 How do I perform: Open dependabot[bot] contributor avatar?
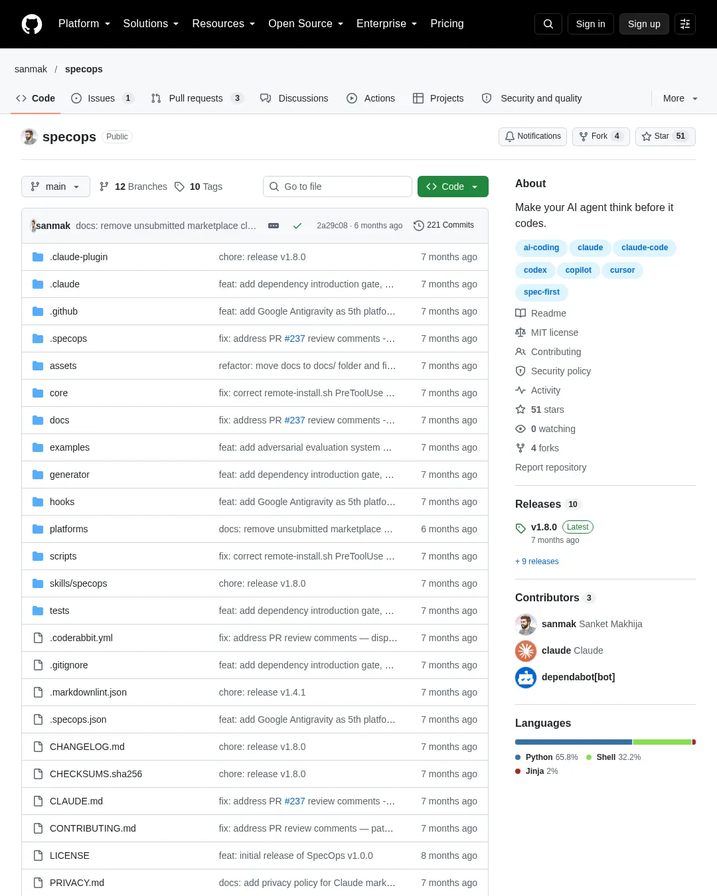(526, 677)
